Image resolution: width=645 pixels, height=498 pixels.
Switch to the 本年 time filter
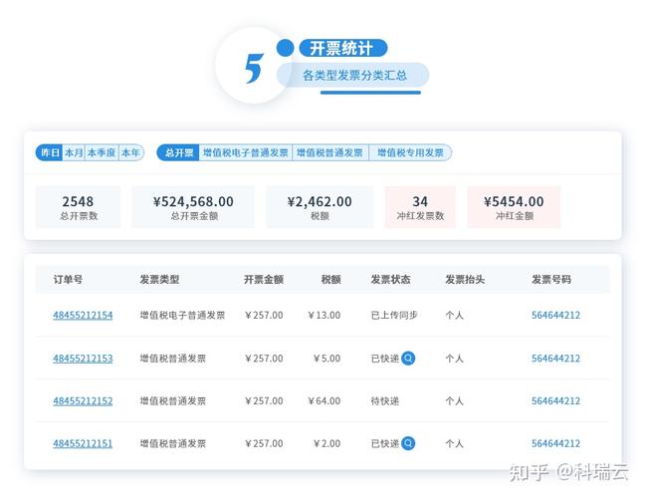click(131, 152)
